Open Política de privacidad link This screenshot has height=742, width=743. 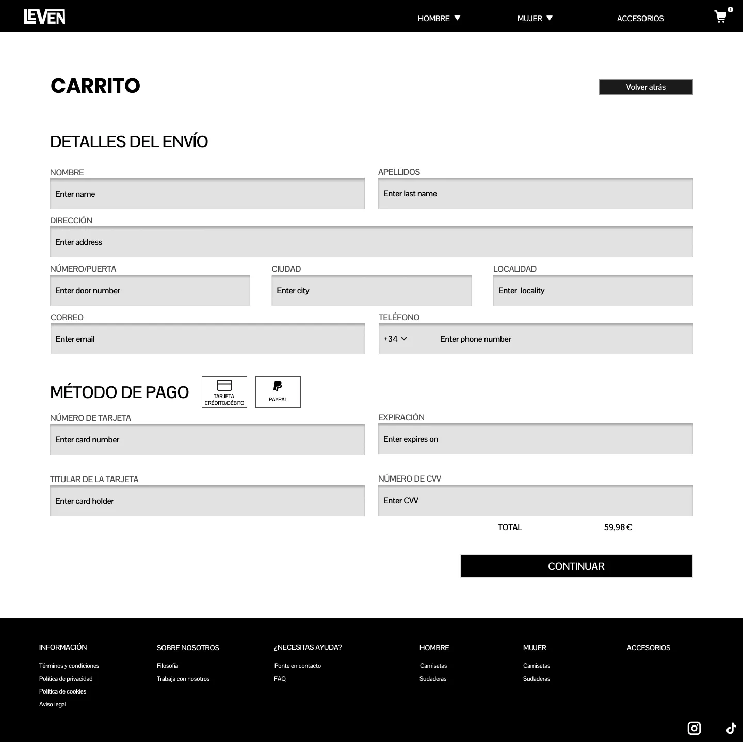pyautogui.click(x=66, y=678)
